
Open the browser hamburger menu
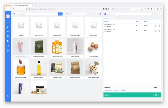click(161, 9)
